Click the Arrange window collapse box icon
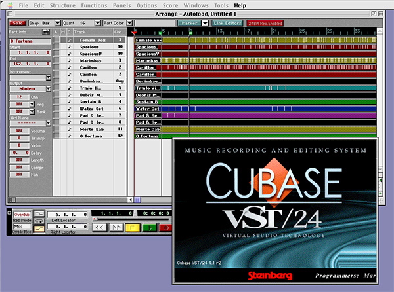This screenshot has height=292, width=394. (x=381, y=14)
